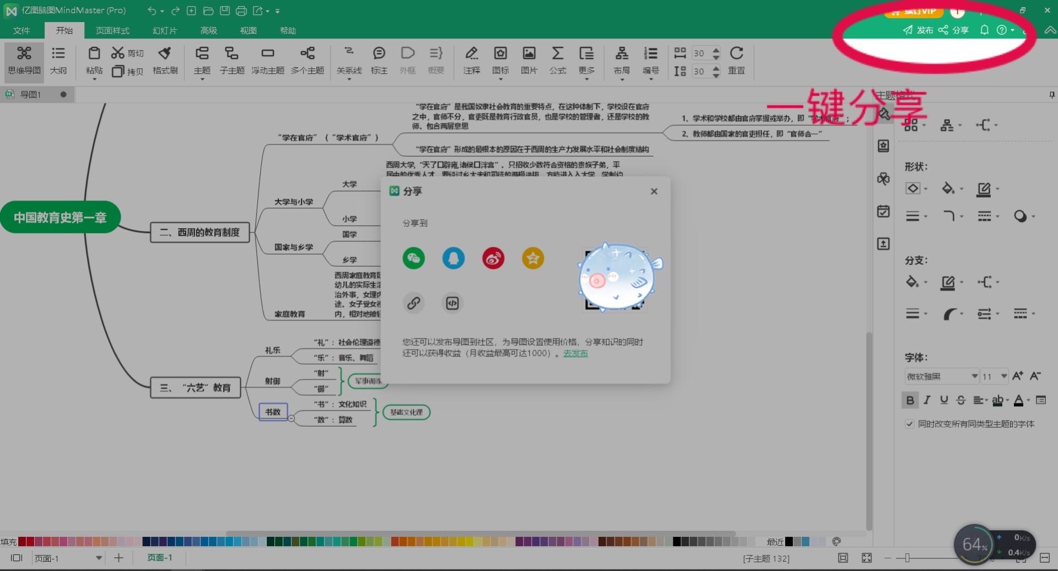The image size is (1058, 571).
Task: Insert a 浮动主题 floating topic
Action: (x=268, y=61)
